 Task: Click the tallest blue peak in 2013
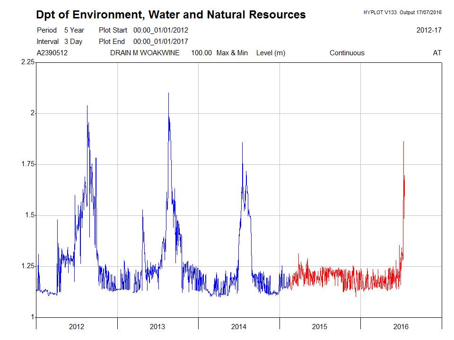(x=169, y=93)
